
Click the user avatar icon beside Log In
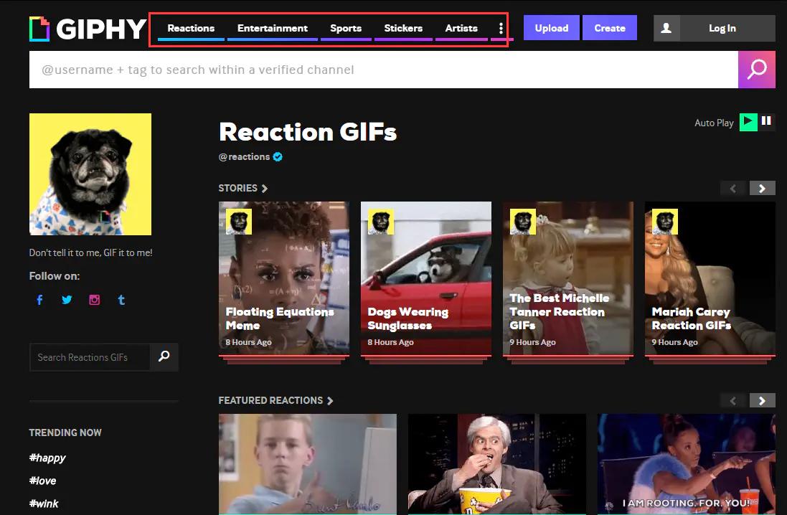(x=666, y=28)
